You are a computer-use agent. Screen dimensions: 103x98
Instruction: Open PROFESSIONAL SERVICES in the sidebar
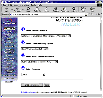(9, 60)
